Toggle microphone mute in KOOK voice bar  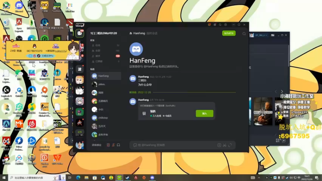pos(114,145)
